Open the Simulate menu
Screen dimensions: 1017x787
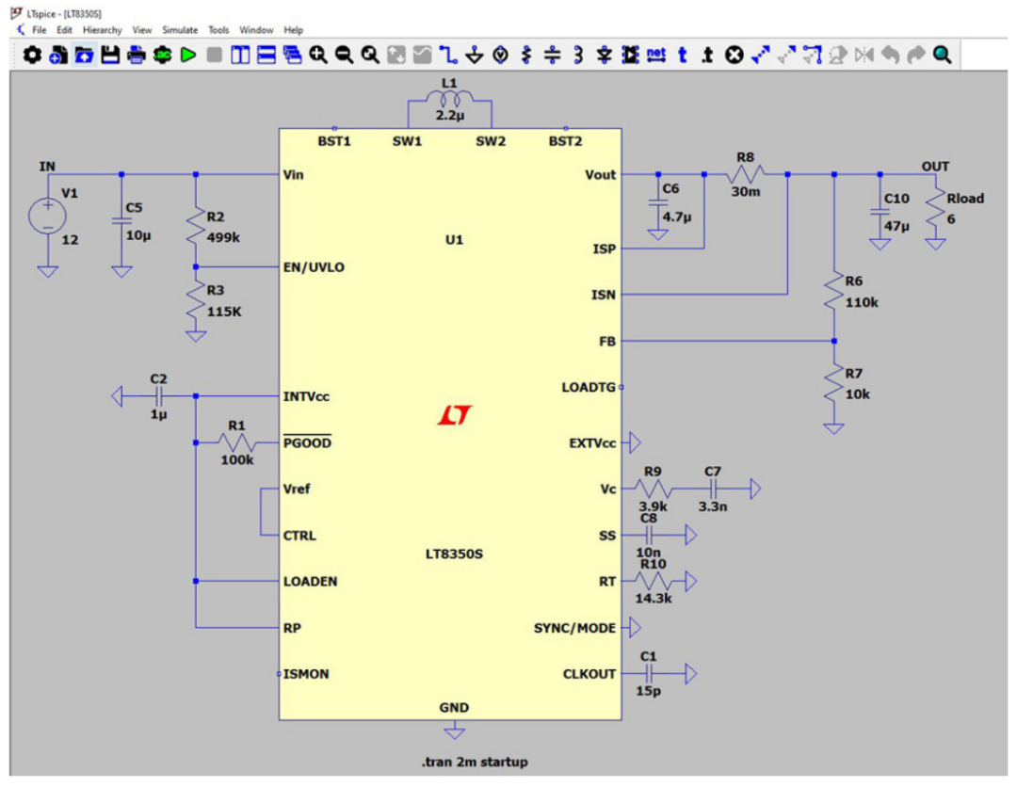(x=180, y=30)
